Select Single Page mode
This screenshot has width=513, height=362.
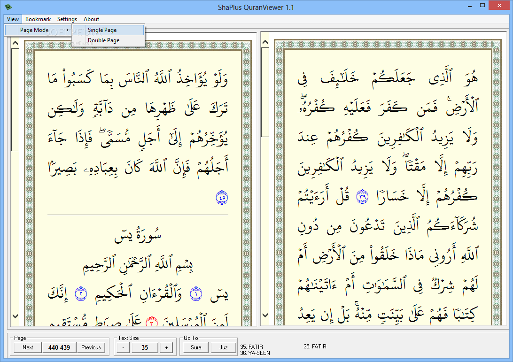108,30
